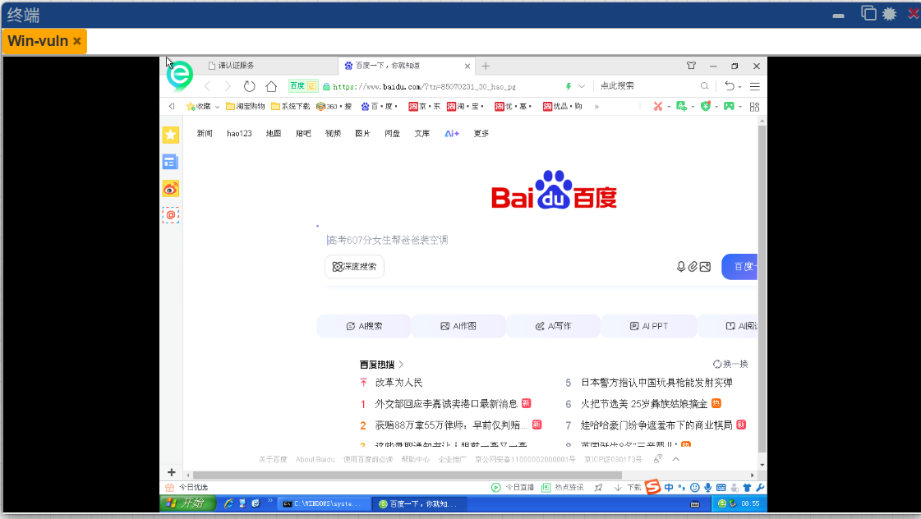Toggle the mute/pin icon in status bar

pos(599,487)
